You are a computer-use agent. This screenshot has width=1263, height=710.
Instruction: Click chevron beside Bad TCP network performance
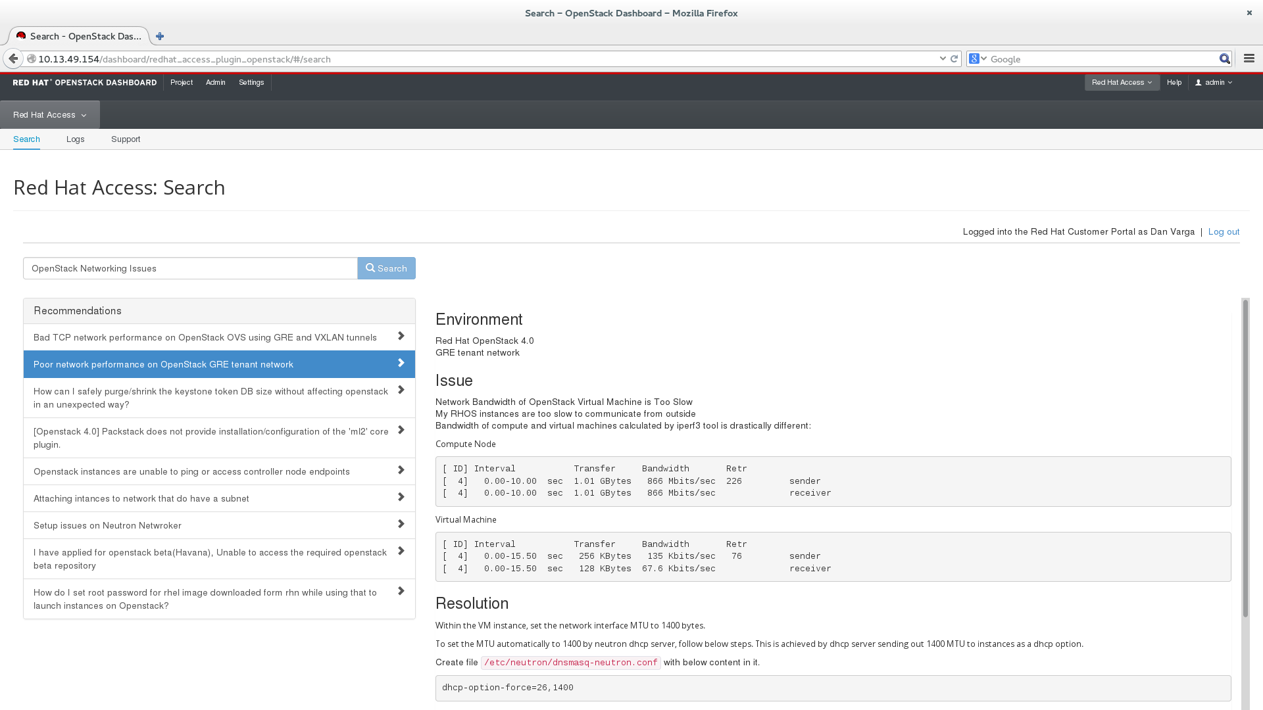(401, 336)
